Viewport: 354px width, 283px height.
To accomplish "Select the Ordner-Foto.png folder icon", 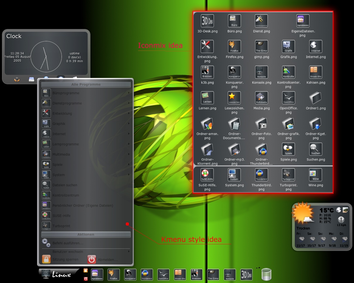I will 261,124.
